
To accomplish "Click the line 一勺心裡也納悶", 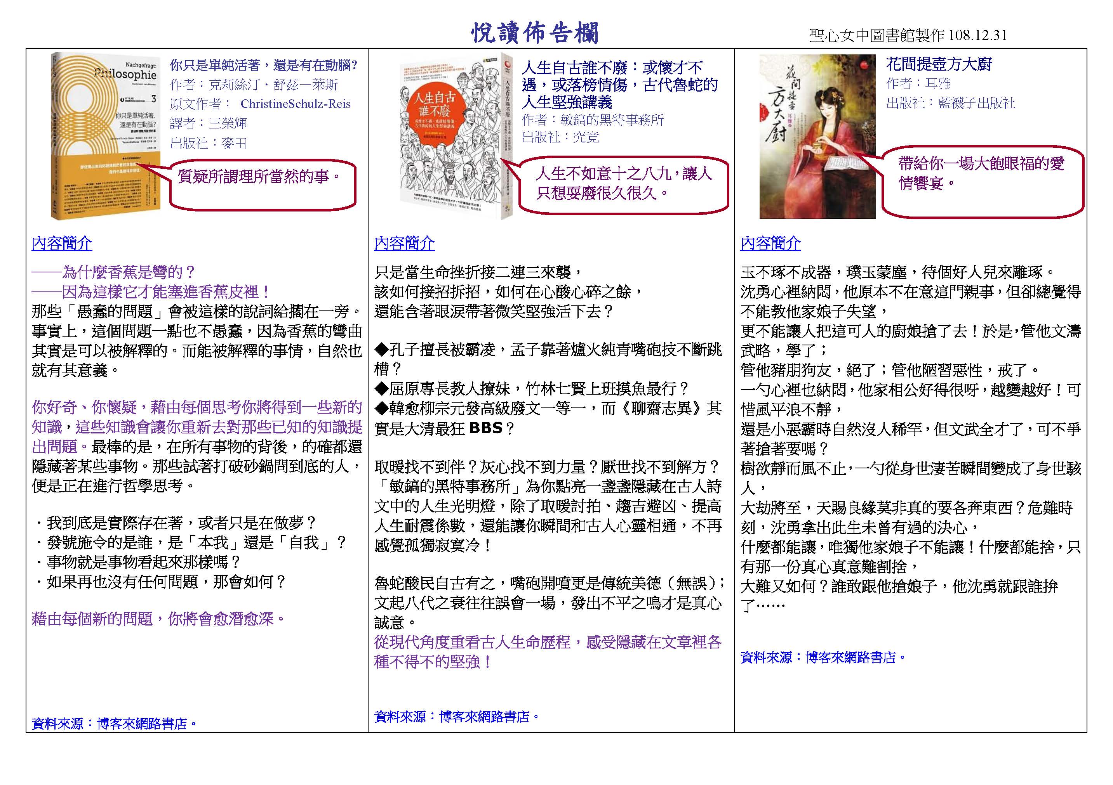I will (x=911, y=400).
